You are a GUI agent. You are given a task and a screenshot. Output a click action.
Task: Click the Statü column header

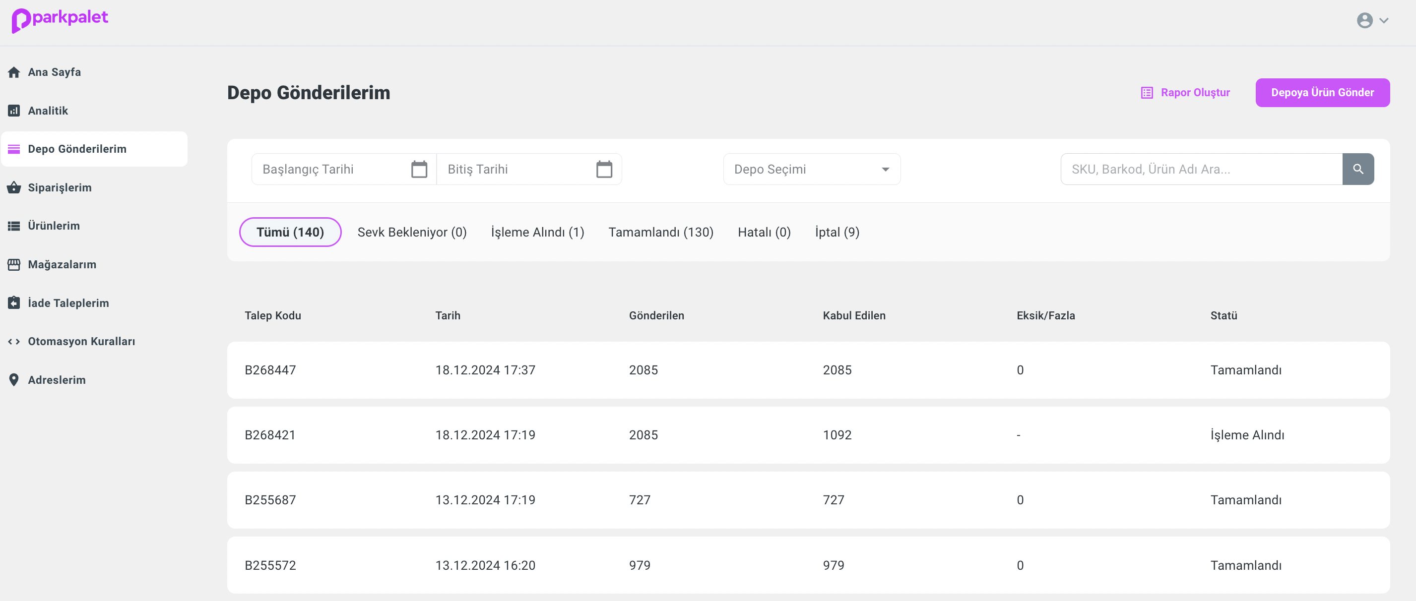1223,315
